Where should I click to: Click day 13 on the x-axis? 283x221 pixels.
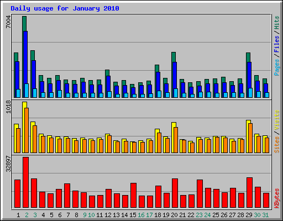point(116,215)
